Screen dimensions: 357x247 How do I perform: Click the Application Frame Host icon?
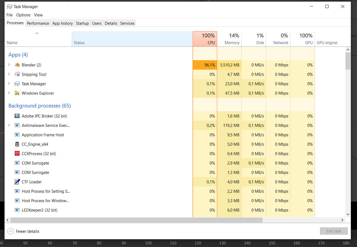coord(17,135)
